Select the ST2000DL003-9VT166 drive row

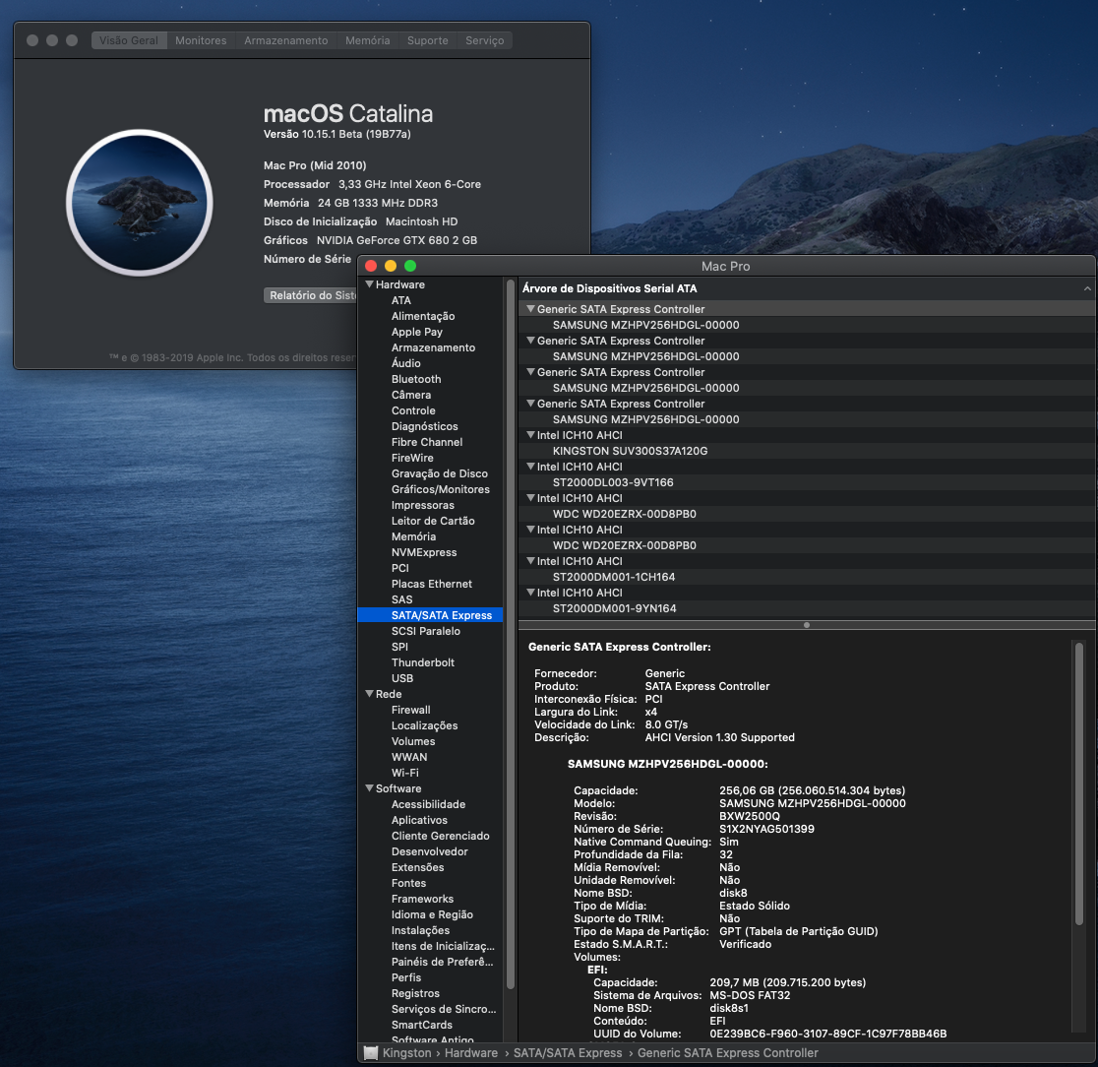tap(807, 482)
